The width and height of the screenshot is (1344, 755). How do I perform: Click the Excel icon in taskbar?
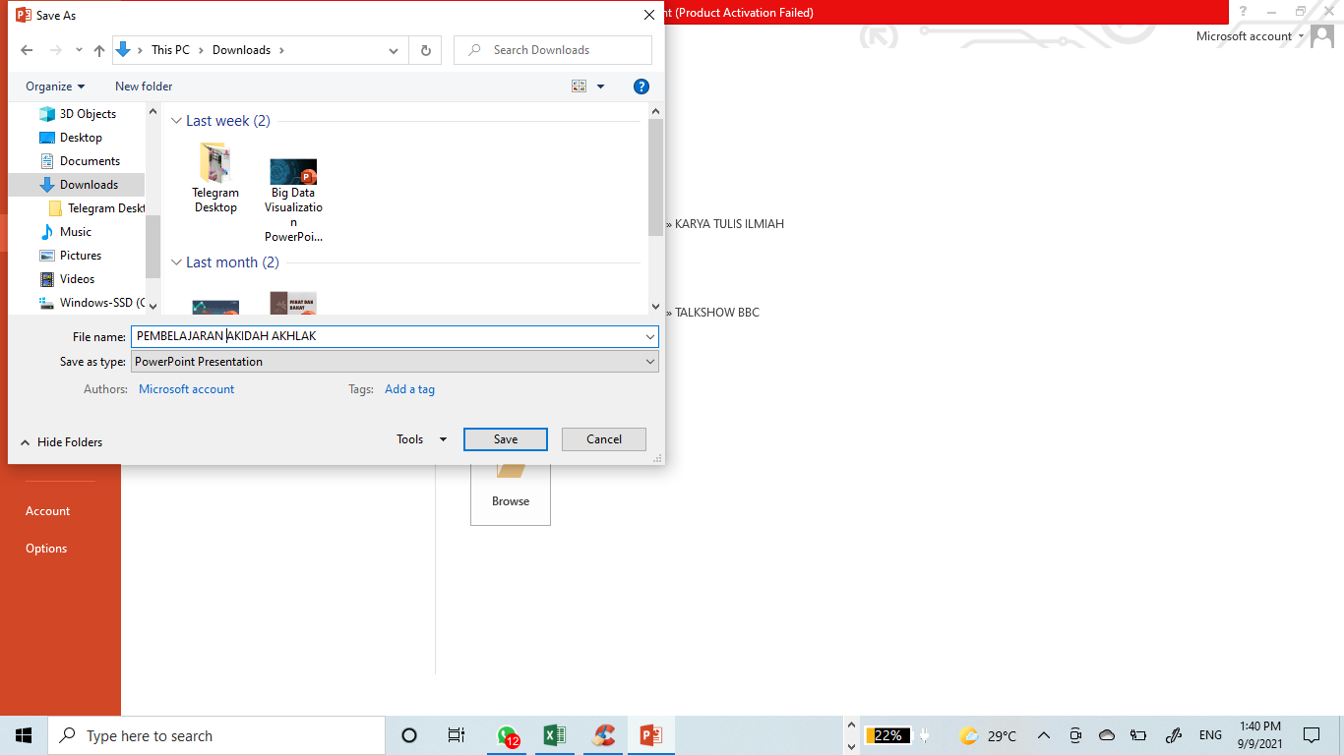tap(554, 735)
